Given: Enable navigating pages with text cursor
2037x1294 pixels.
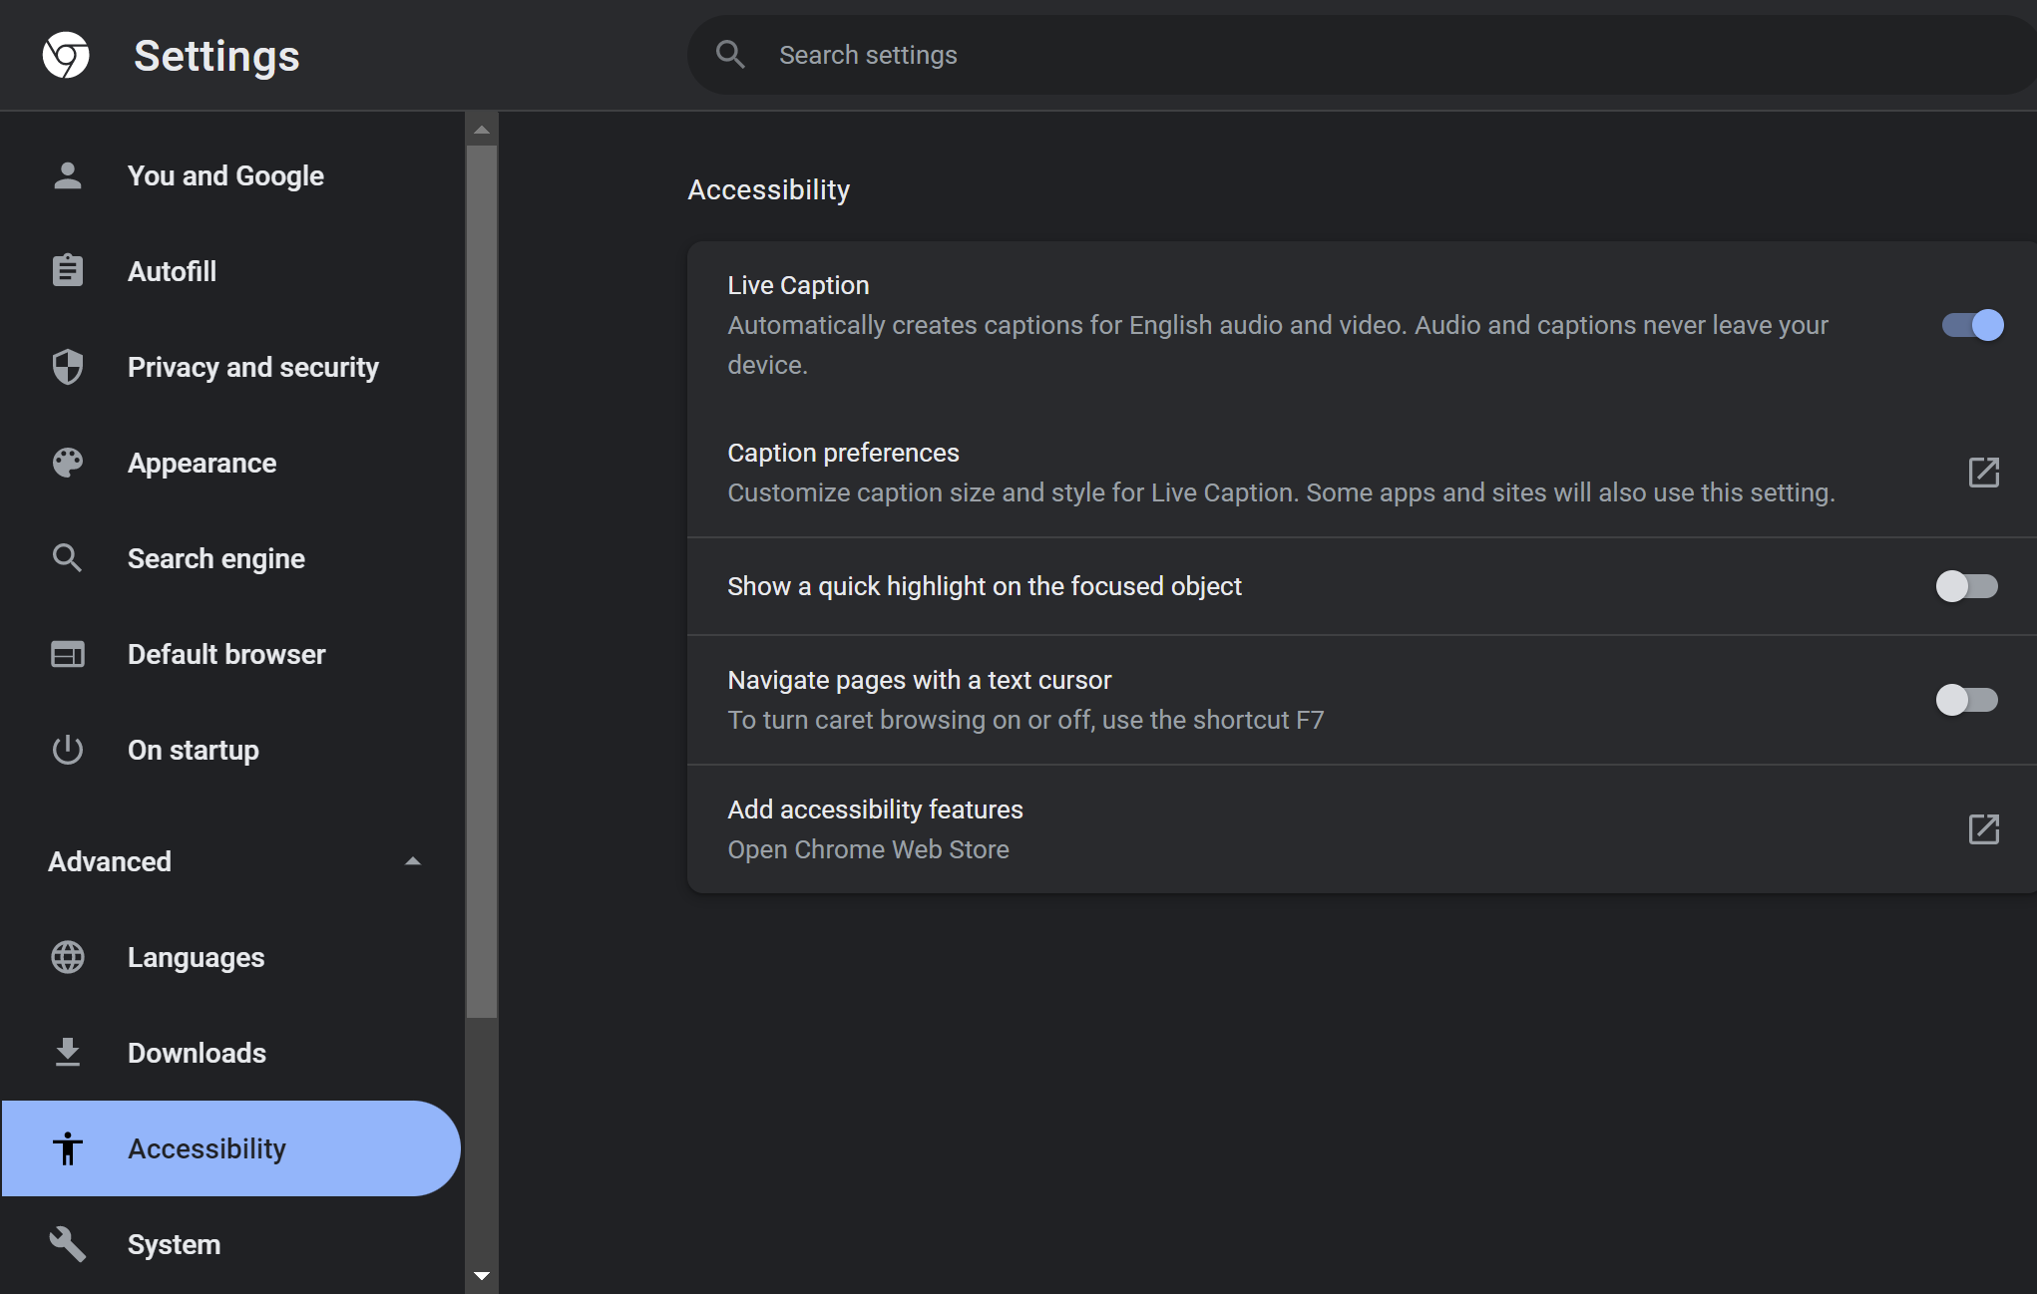Looking at the screenshot, I should click(1967, 700).
